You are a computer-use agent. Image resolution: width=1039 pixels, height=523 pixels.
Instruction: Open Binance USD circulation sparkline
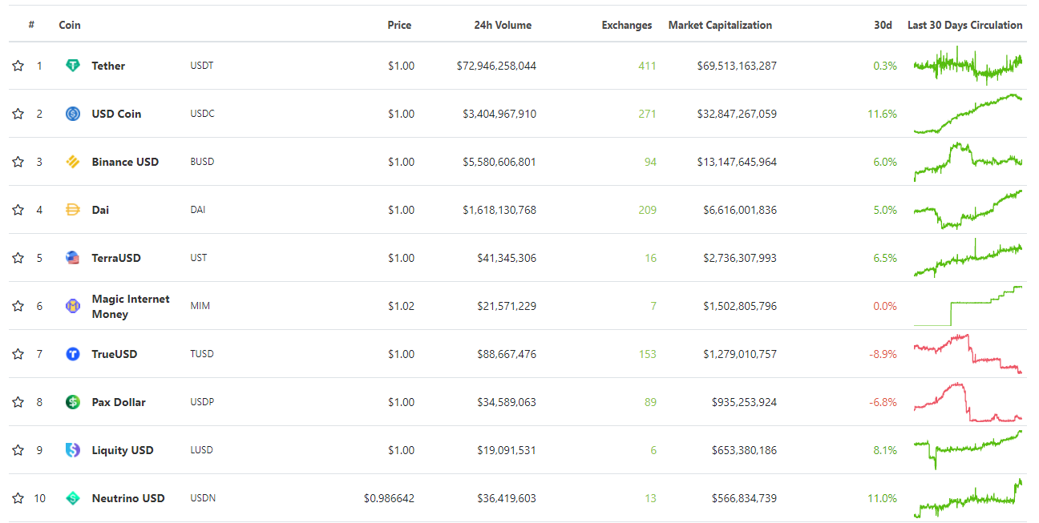tap(968, 162)
